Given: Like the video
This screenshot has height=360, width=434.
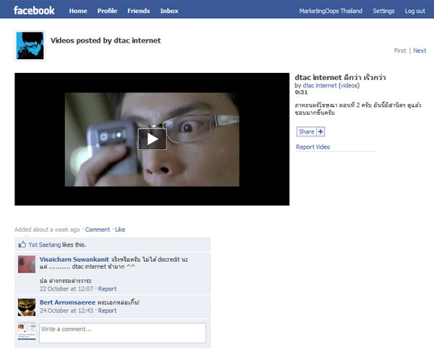Looking at the screenshot, I should point(120,229).
